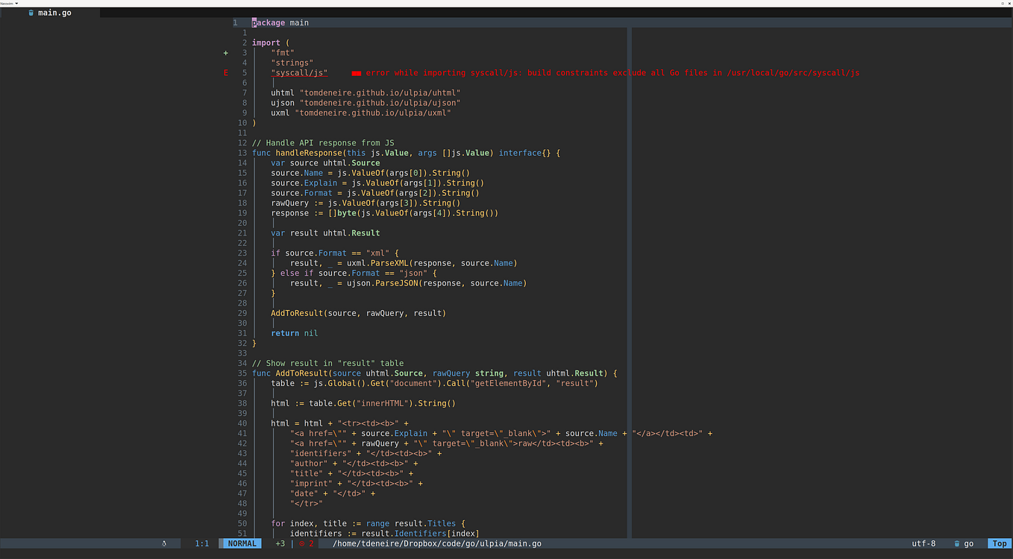Click the red error diagnostic icon in the statusline

click(302, 544)
